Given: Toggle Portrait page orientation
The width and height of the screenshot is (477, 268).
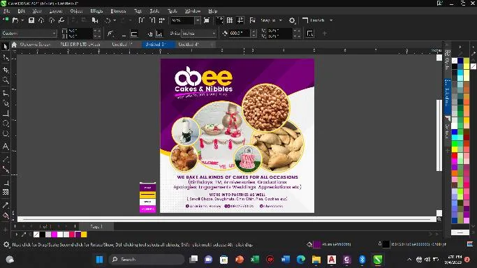Looking at the screenshot, I should pyautogui.click(x=124, y=33).
